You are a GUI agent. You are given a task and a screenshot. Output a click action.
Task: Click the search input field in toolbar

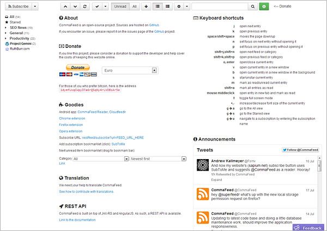223,6
